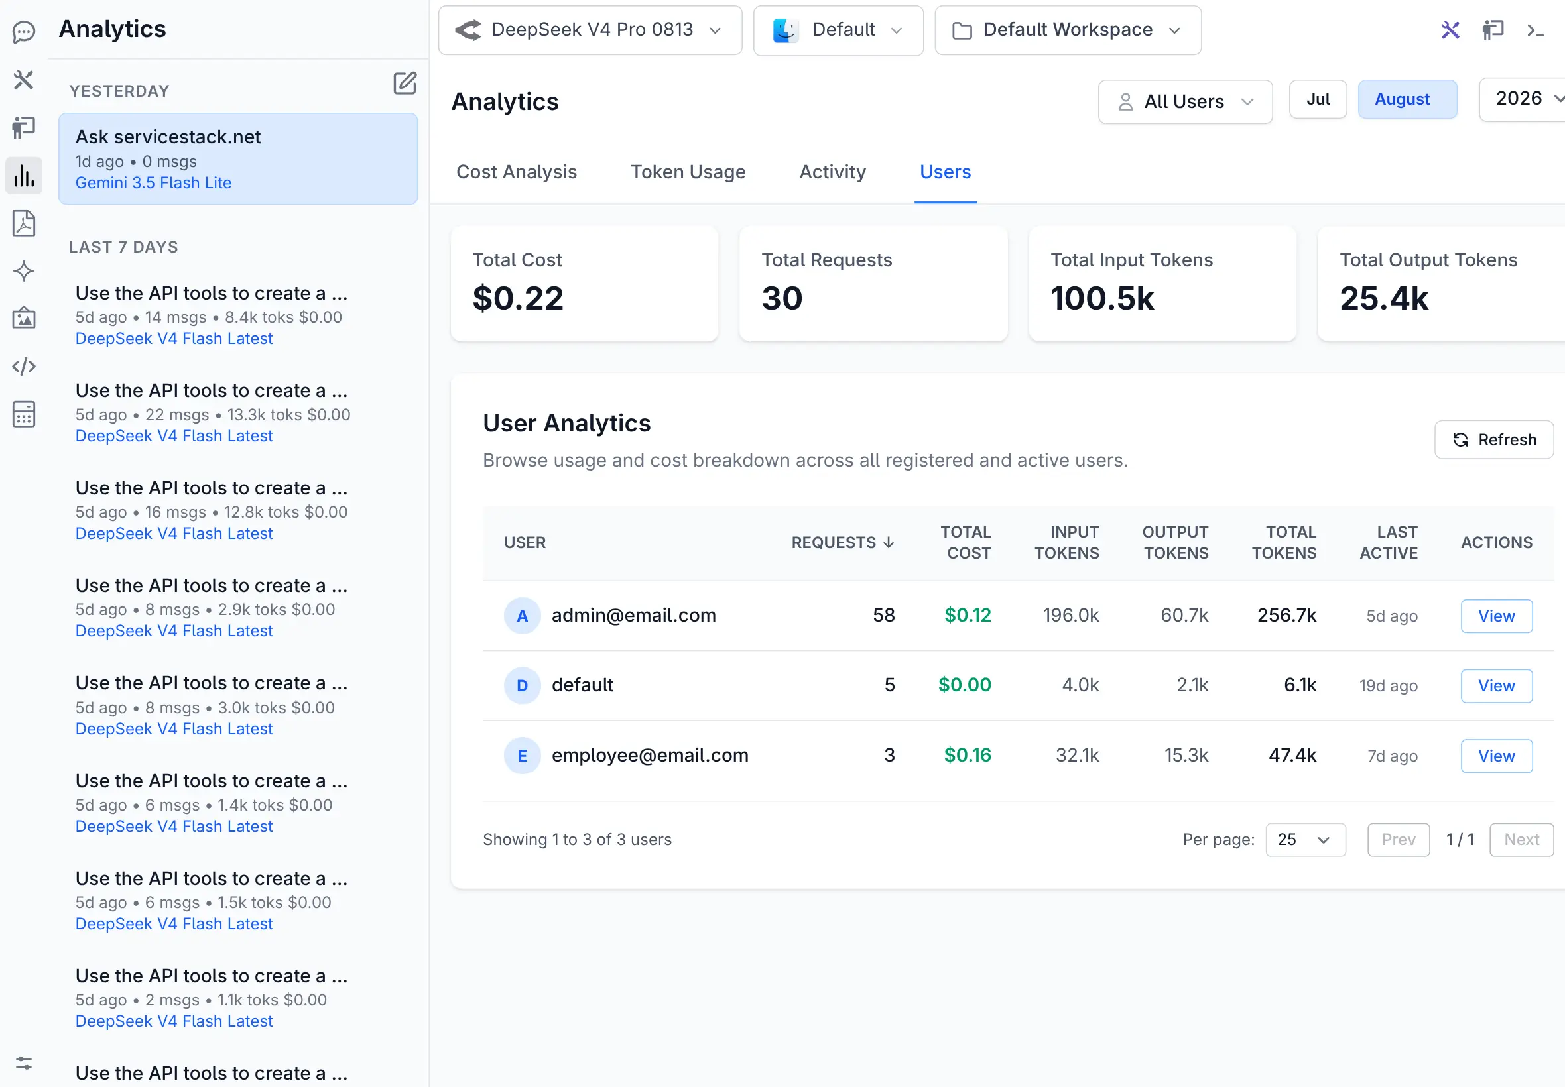The image size is (1565, 1087).
Task: Select the Users tab
Action: 945,172
